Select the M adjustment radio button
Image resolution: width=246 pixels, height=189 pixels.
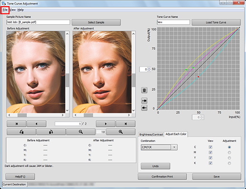229,152
